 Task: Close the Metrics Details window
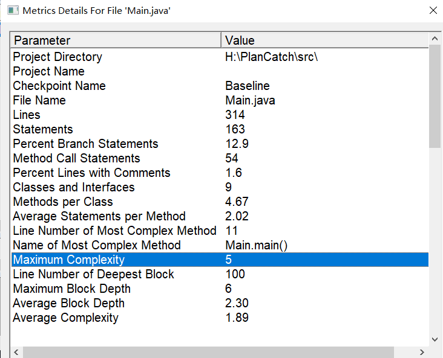[432, 11]
